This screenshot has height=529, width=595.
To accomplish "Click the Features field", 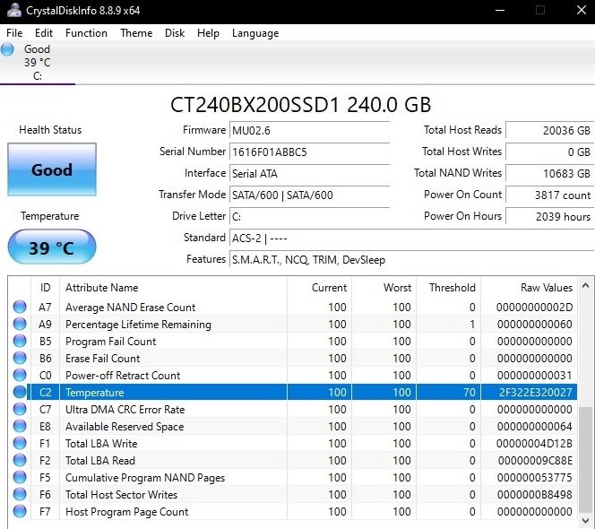I will [x=412, y=260].
